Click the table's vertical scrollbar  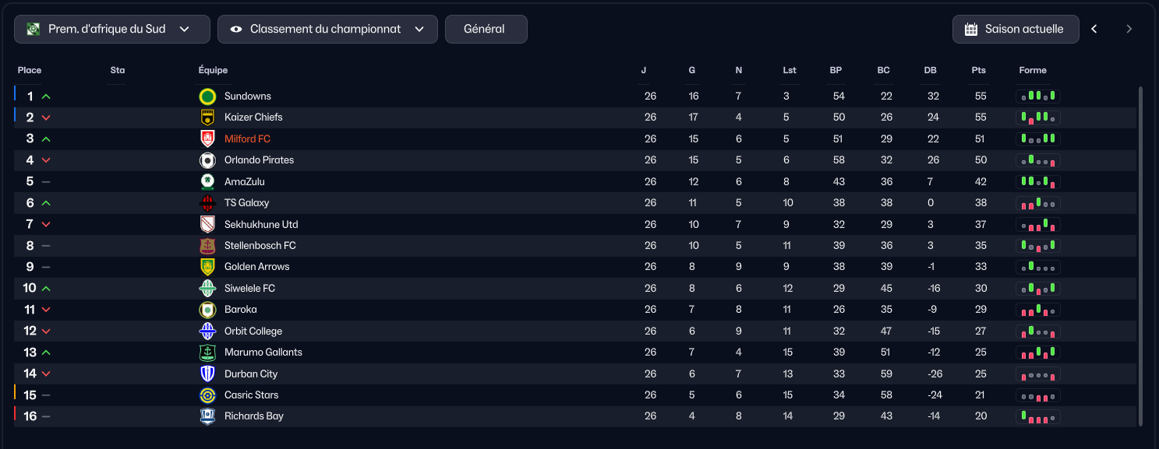point(1141,256)
